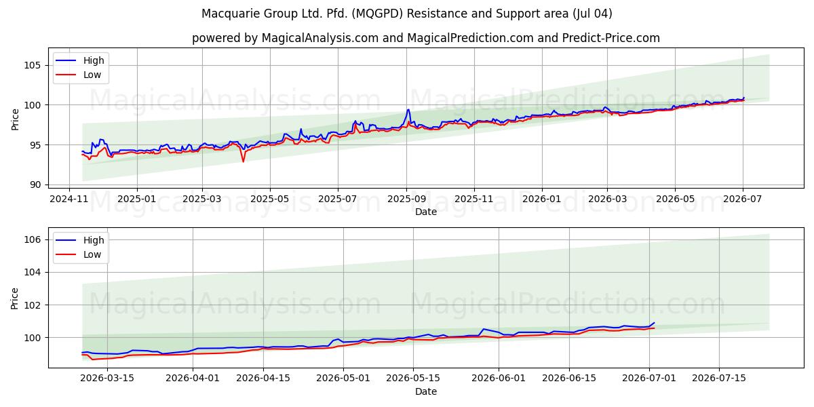The image size is (814, 407).
Task: Select the 'Price' axis label of bottom chart
Action: [x=15, y=298]
